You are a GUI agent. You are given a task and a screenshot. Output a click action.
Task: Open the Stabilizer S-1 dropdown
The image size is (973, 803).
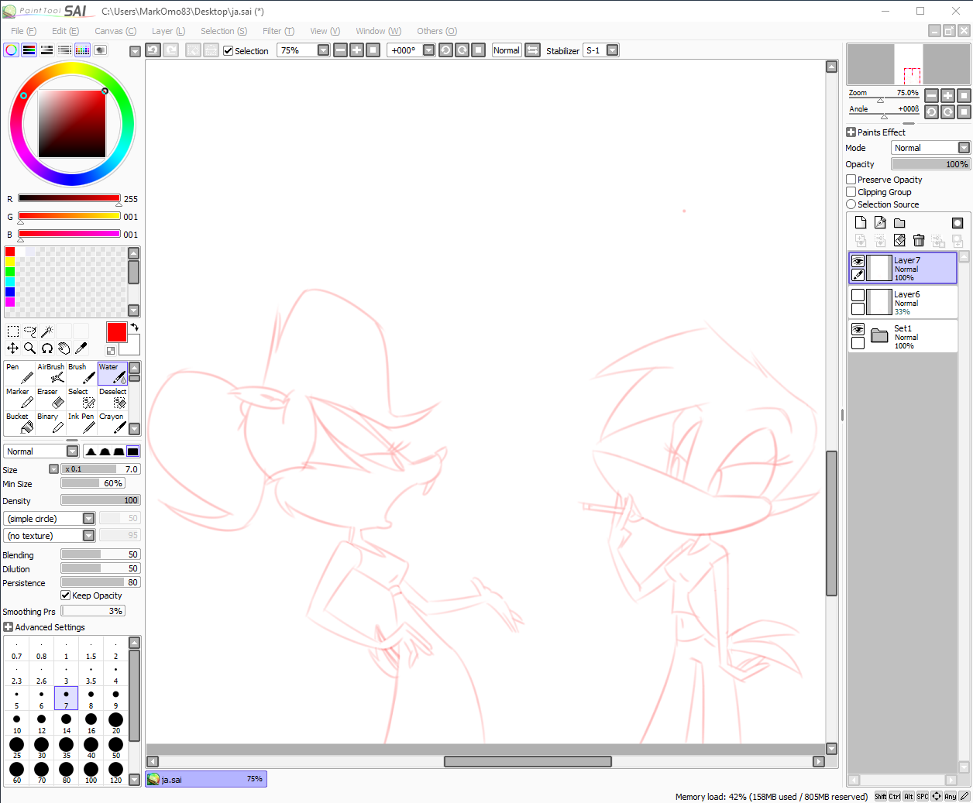tap(612, 50)
